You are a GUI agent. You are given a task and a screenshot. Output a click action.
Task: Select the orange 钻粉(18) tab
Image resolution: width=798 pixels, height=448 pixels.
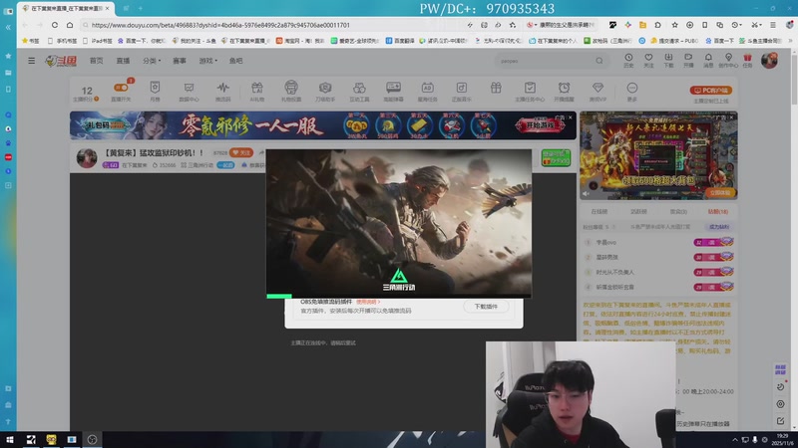(717, 211)
